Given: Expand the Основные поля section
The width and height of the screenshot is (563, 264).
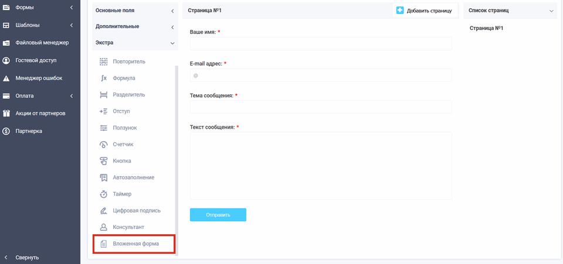Looking at the screenshot, I should pyautogui.click(x=135, y=11).
